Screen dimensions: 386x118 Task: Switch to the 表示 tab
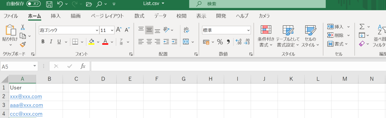pyautogui.click(x=201, y=16)
